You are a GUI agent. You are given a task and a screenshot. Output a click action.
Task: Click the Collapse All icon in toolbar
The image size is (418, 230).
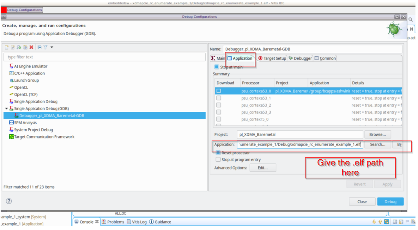coord(39,47)
